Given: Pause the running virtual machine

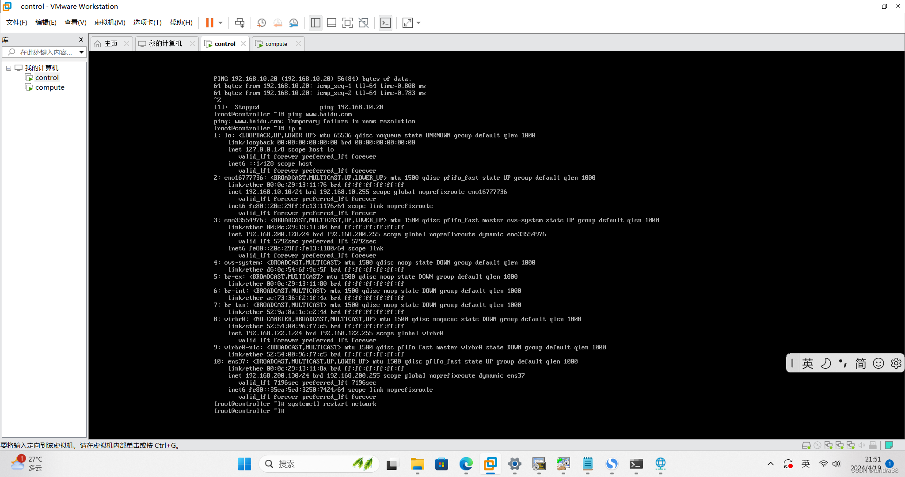Looking at the screenshot, I should click(209, 23).
